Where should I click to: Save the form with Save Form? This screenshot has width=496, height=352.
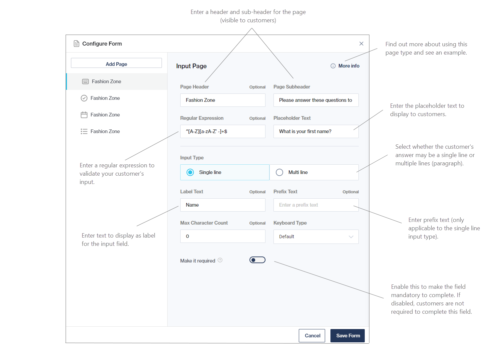[x=347, y=336]
